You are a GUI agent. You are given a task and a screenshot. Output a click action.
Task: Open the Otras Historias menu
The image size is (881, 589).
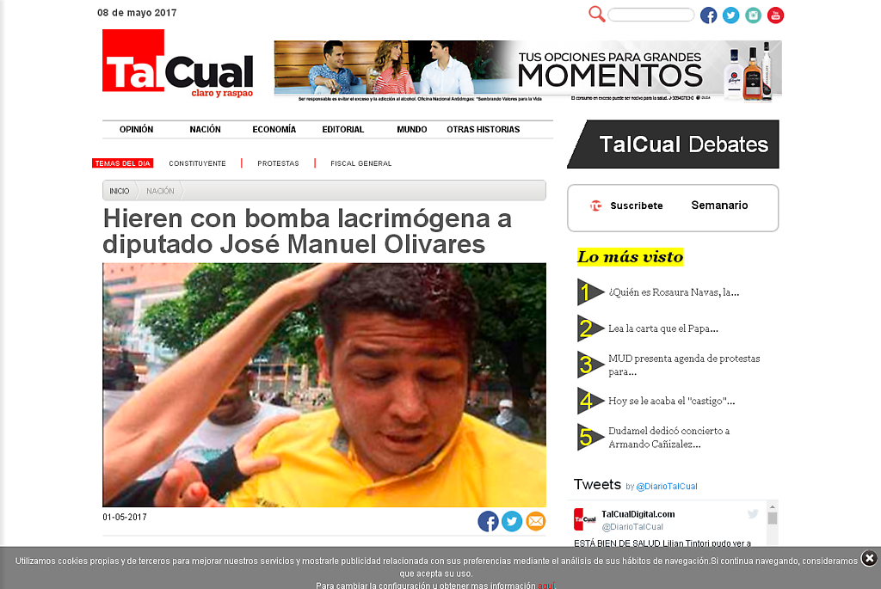click(483, 130)
